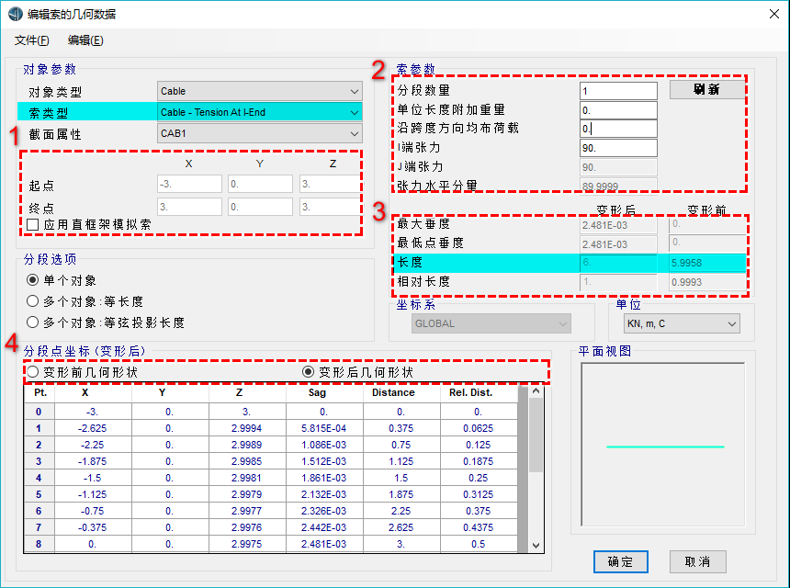Screen dimensions: 790x588
Task: Select 变形前几何形状 radio button
Action: [33, 372]
